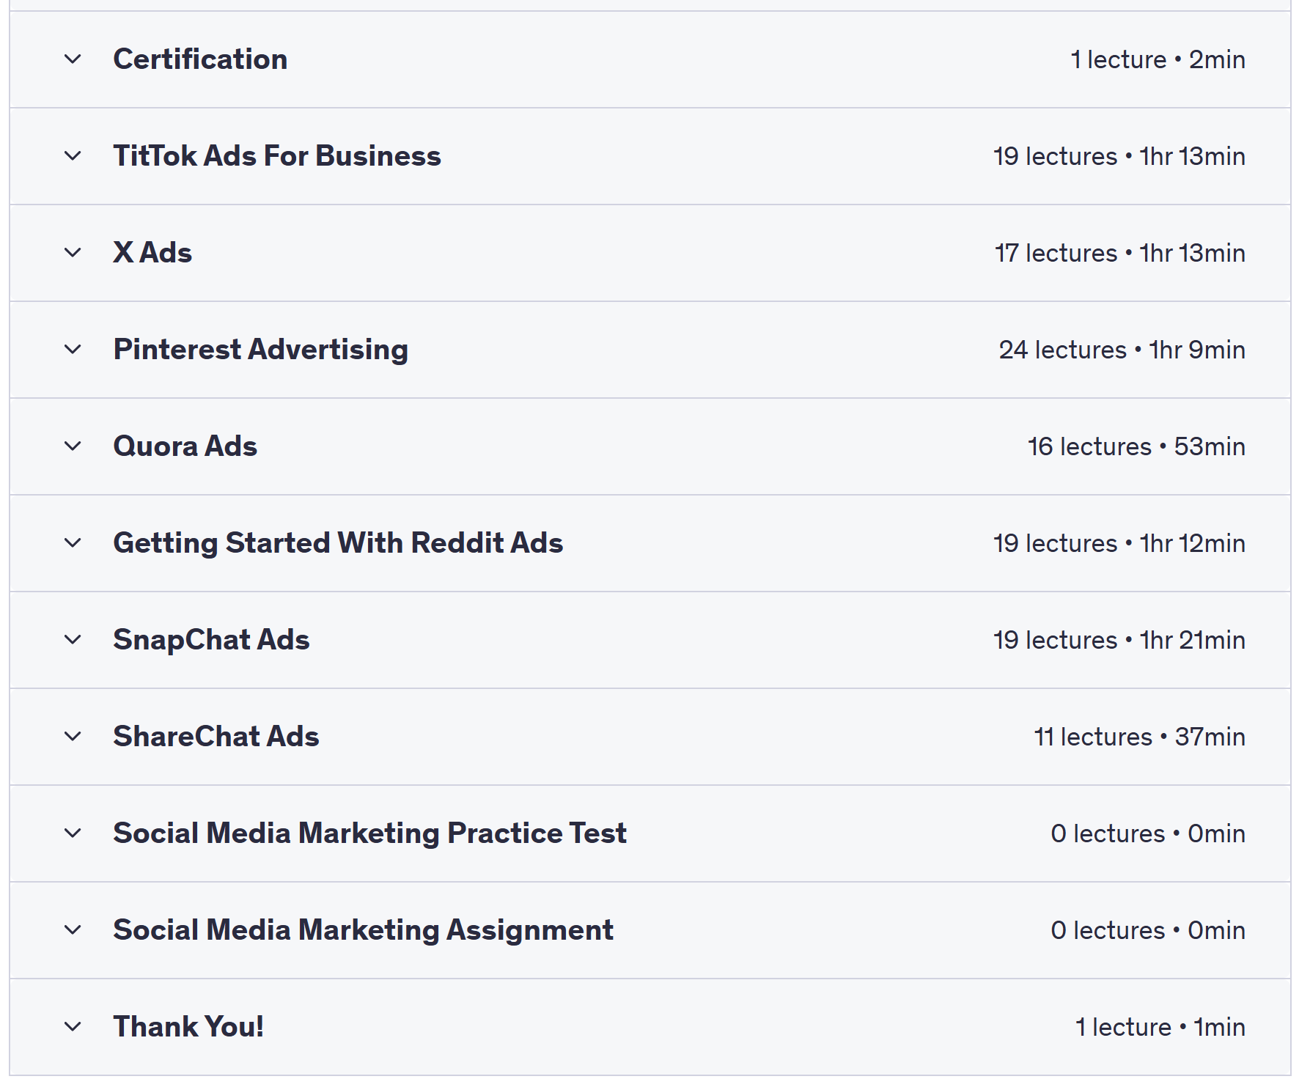Viewport: 1299px width, 1079px height.
Task: Expand the Certification section chevron
Action: [73, 59]
